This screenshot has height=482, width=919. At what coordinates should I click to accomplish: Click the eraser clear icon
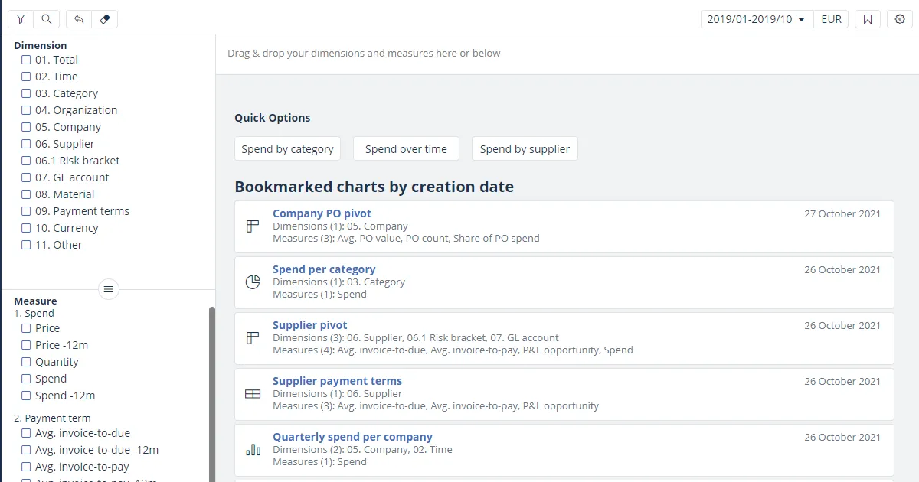[105, 19]
